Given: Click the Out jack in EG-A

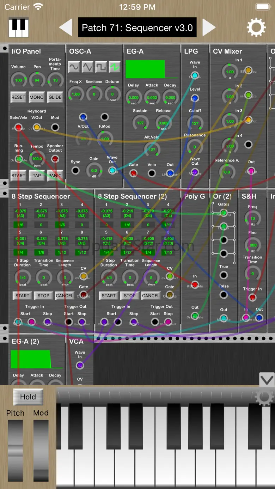Looking at the screenshot, I should tap(170, 173).
